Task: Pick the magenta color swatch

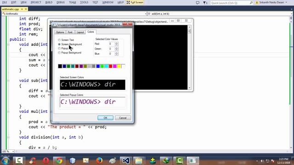Action: pyautogui.click(x=115, y=66)
